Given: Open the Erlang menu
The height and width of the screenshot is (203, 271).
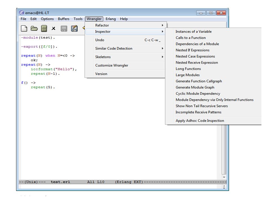Looking at the screenshot, I should 111,19.
